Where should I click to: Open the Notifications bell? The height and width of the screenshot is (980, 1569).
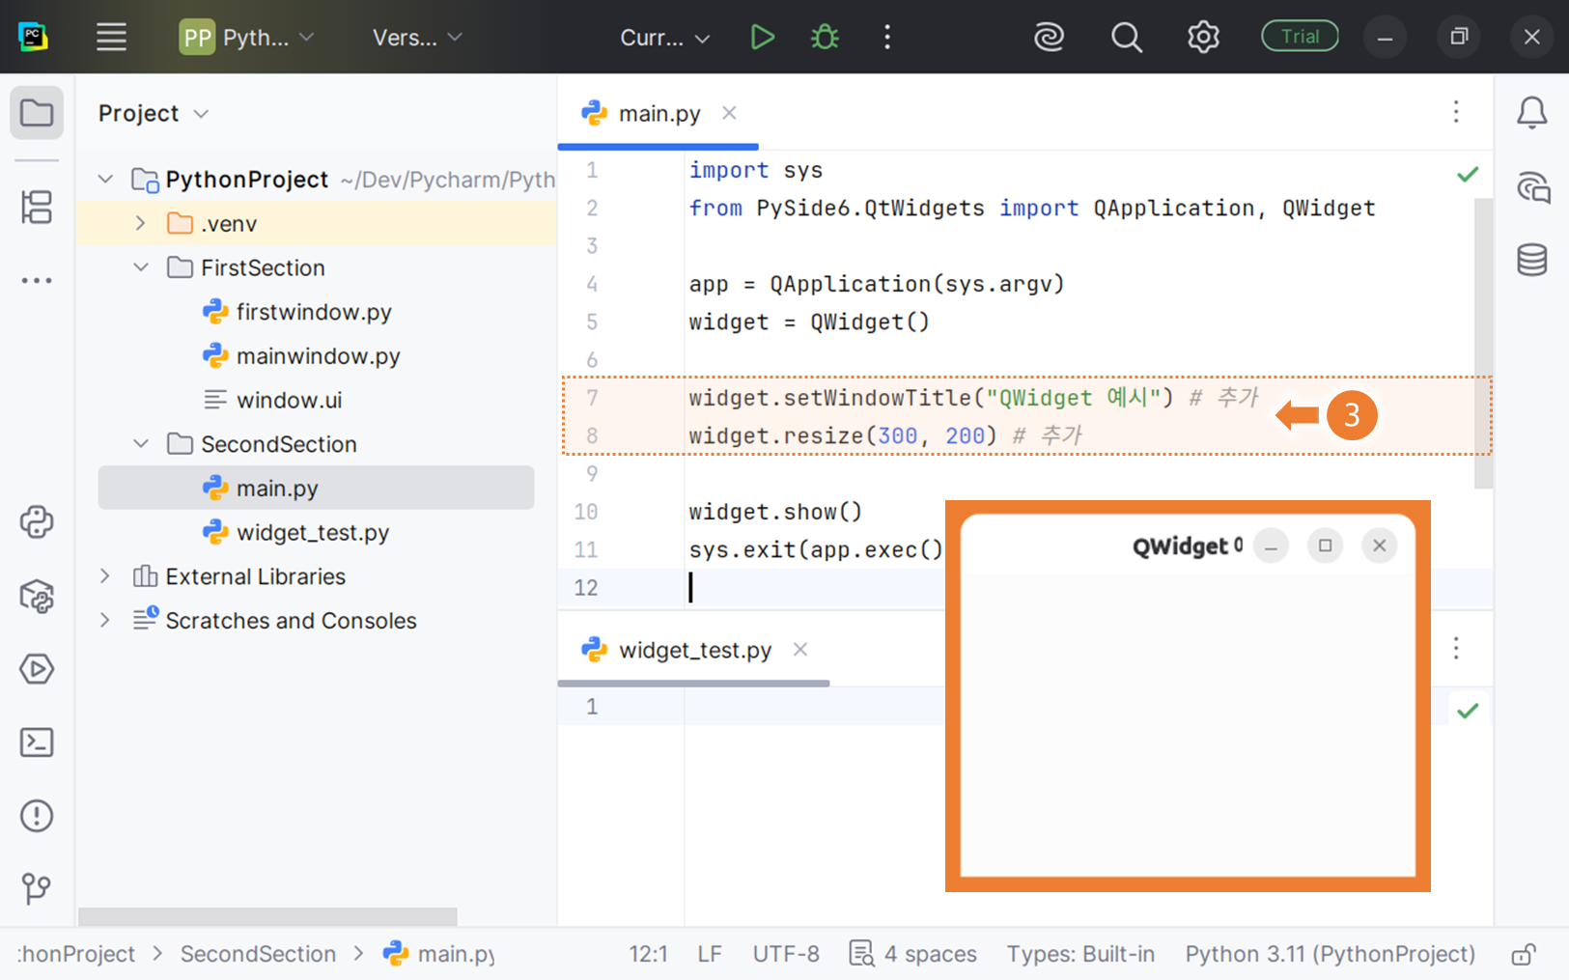pyautogui.click(x=1532, y=113)
